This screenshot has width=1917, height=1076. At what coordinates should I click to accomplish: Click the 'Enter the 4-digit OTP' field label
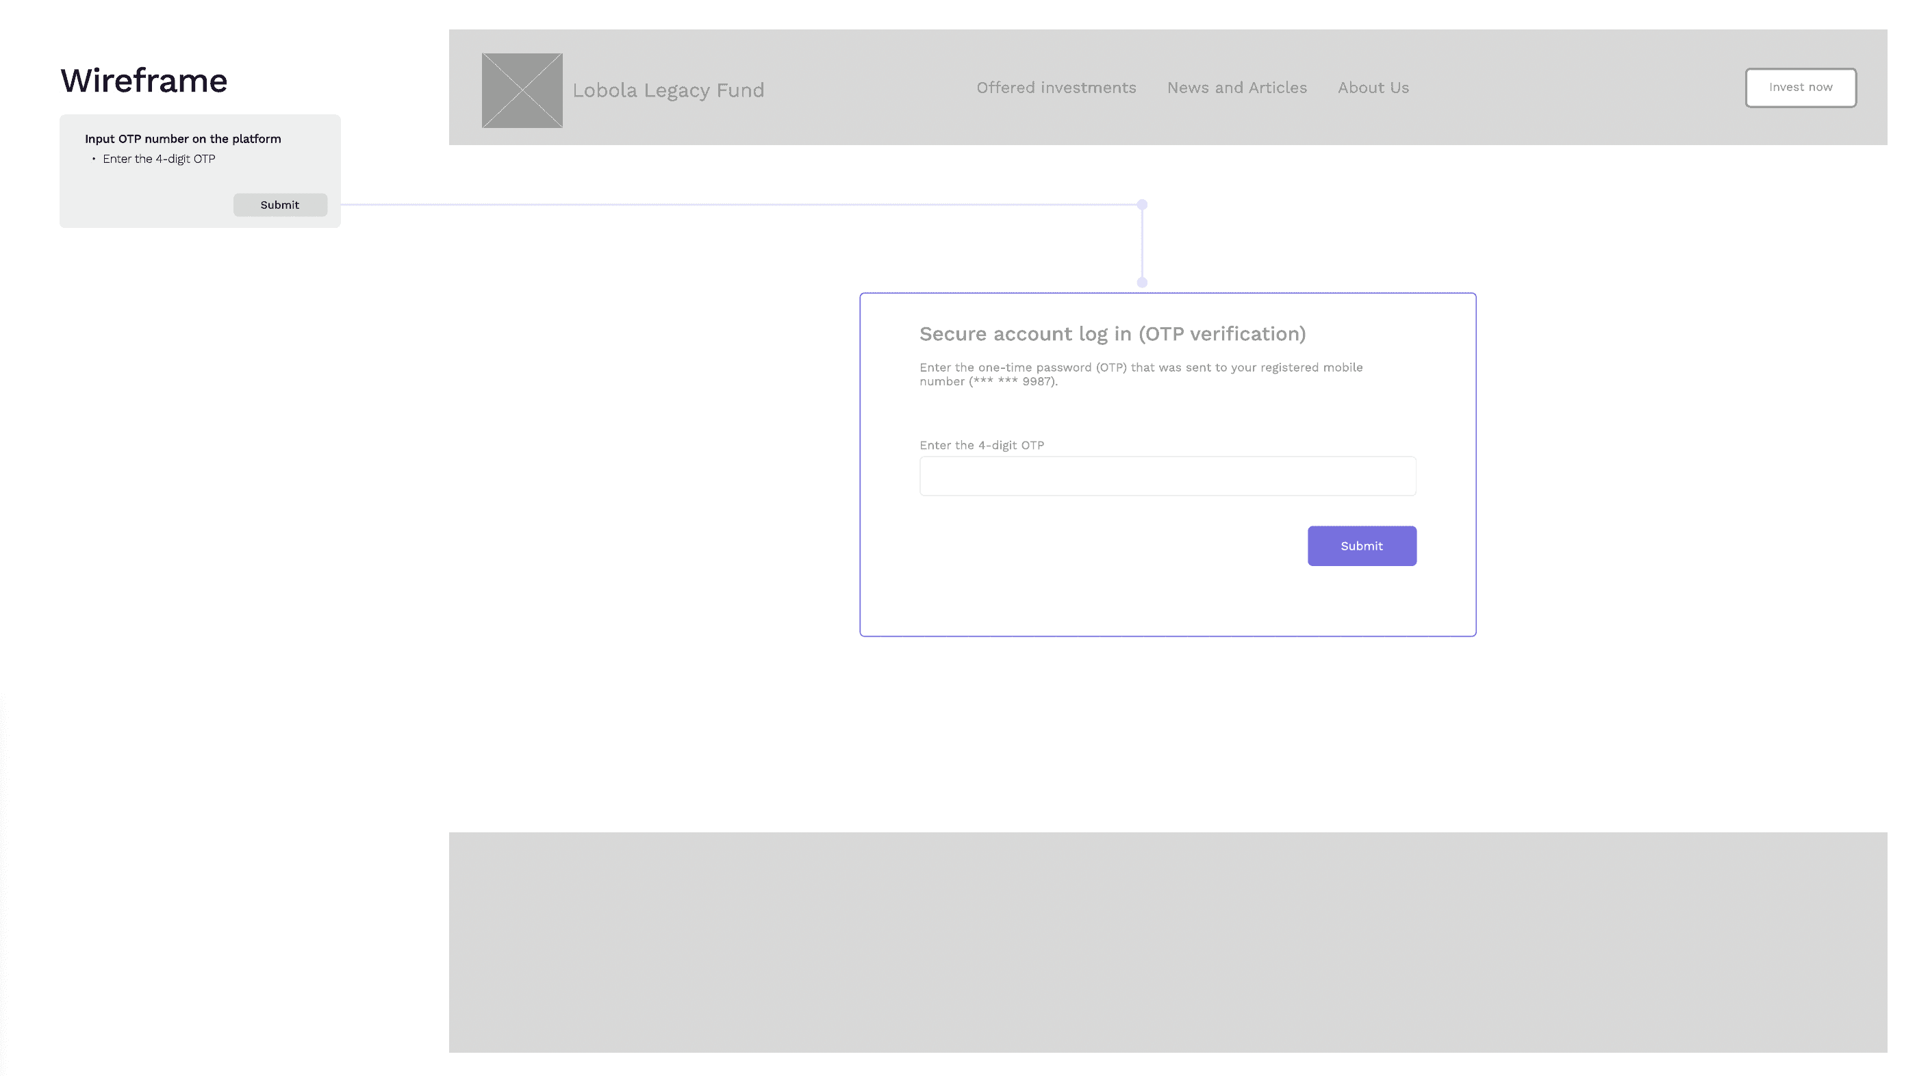coord(981,445)
